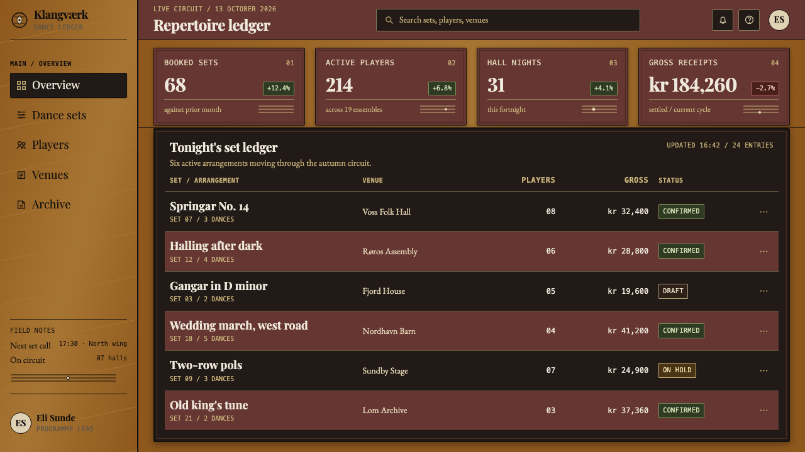Click the Klangværk logo icon

(19, 20)
